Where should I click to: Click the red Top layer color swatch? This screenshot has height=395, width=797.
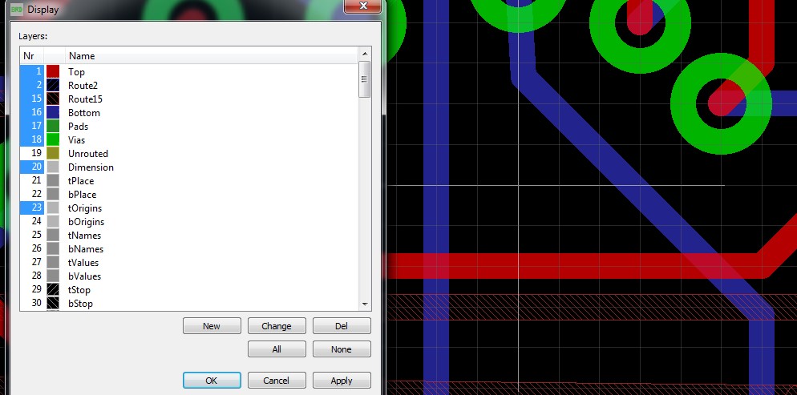(53, 72)
